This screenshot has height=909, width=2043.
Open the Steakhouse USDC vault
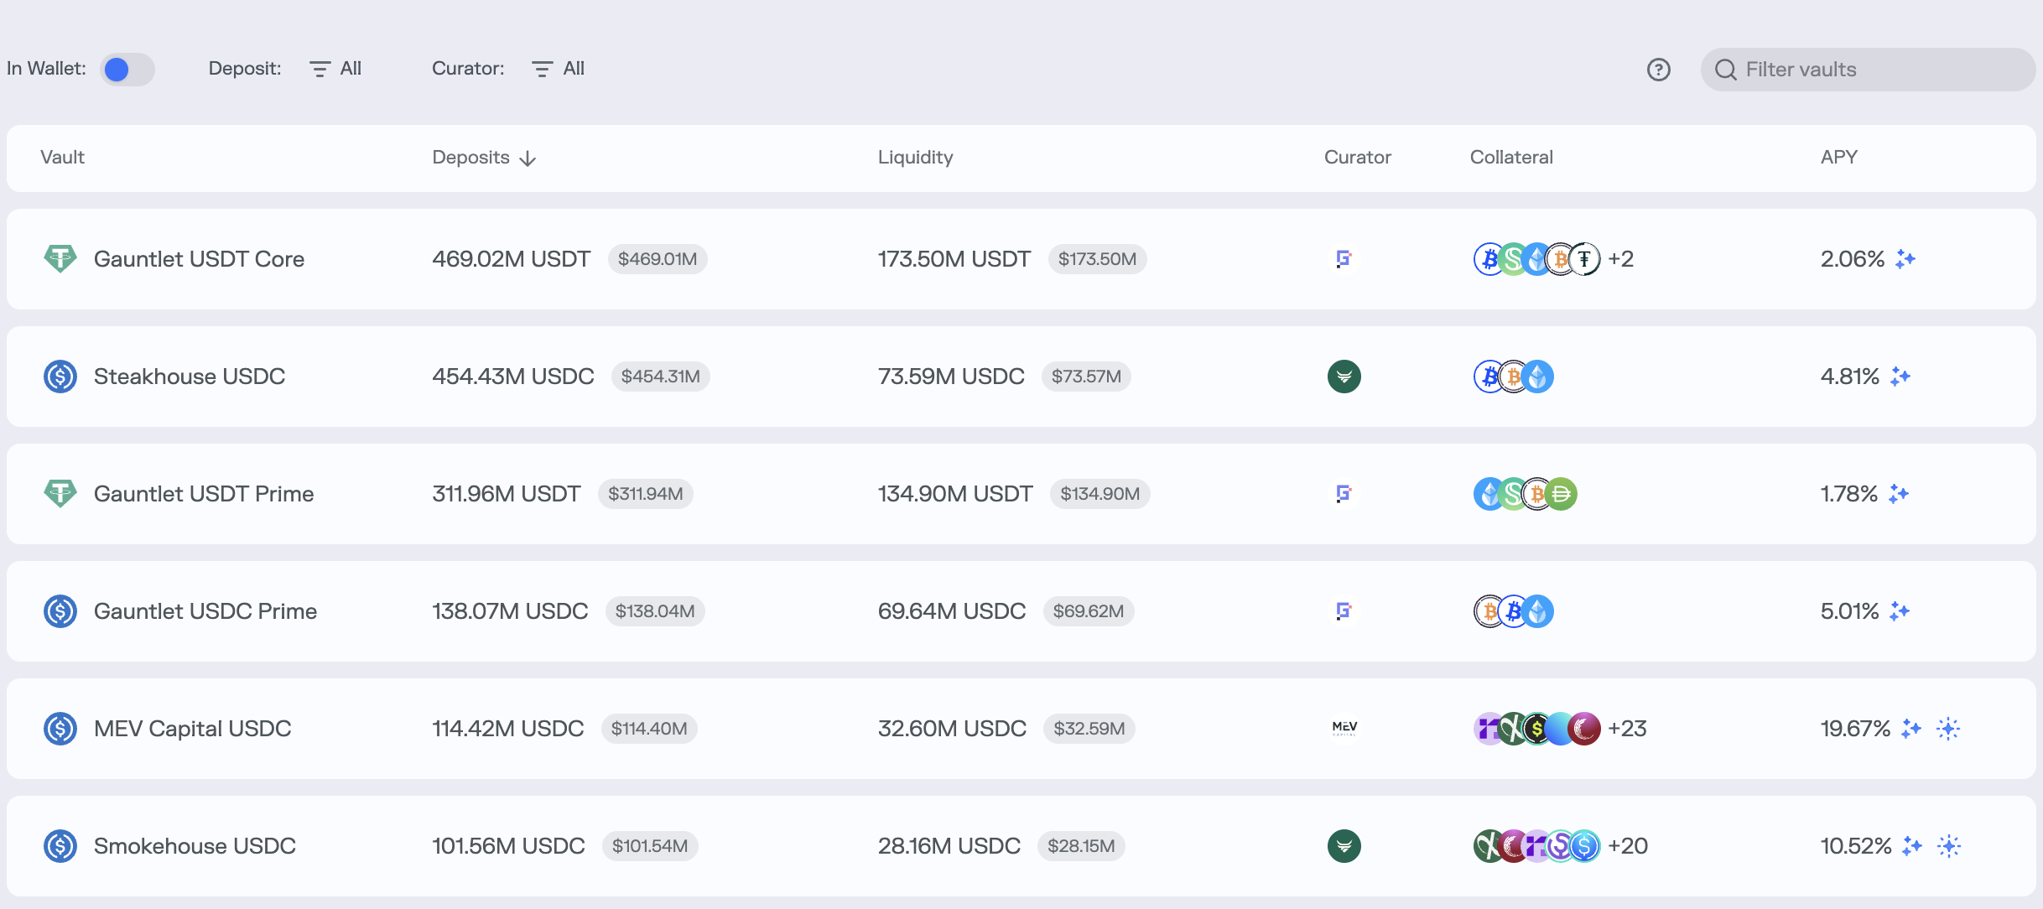(190, 377)
